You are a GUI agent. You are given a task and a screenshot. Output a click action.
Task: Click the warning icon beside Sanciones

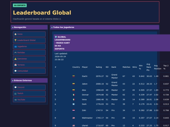coord(15,59)
